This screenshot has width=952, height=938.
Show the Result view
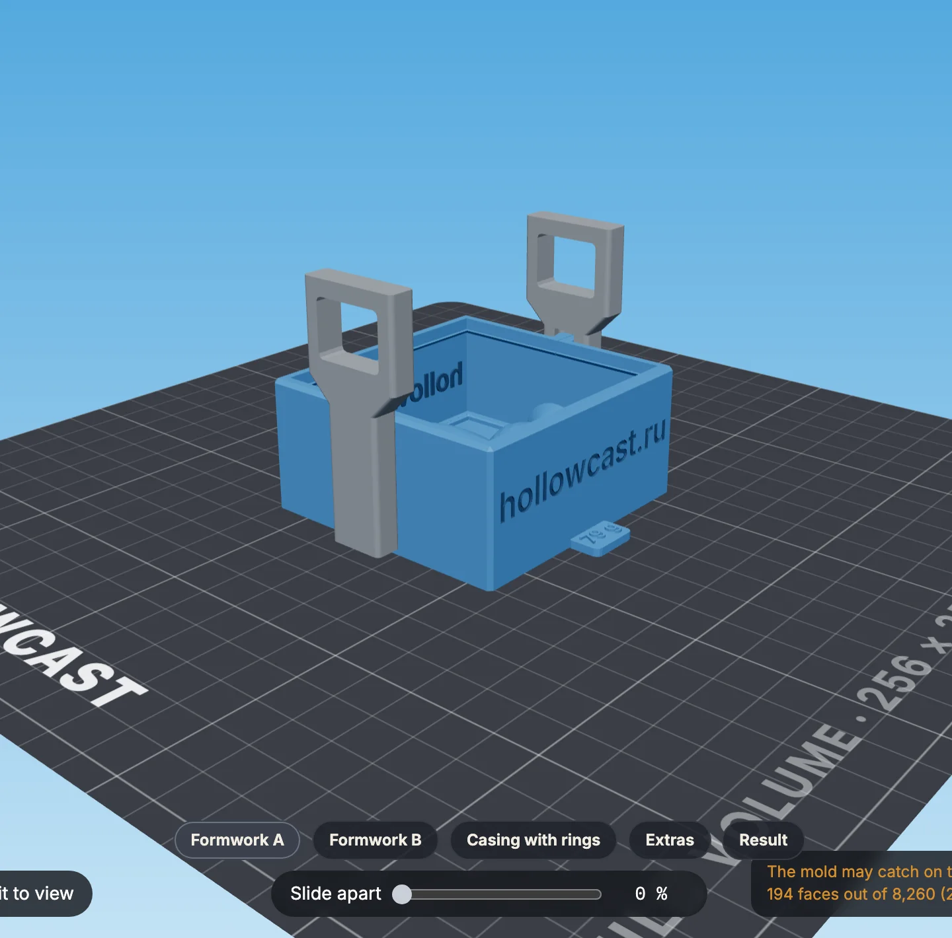click(x=763, y=840)
